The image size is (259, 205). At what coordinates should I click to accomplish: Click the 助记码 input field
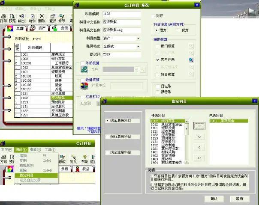(x=122, y=54)
